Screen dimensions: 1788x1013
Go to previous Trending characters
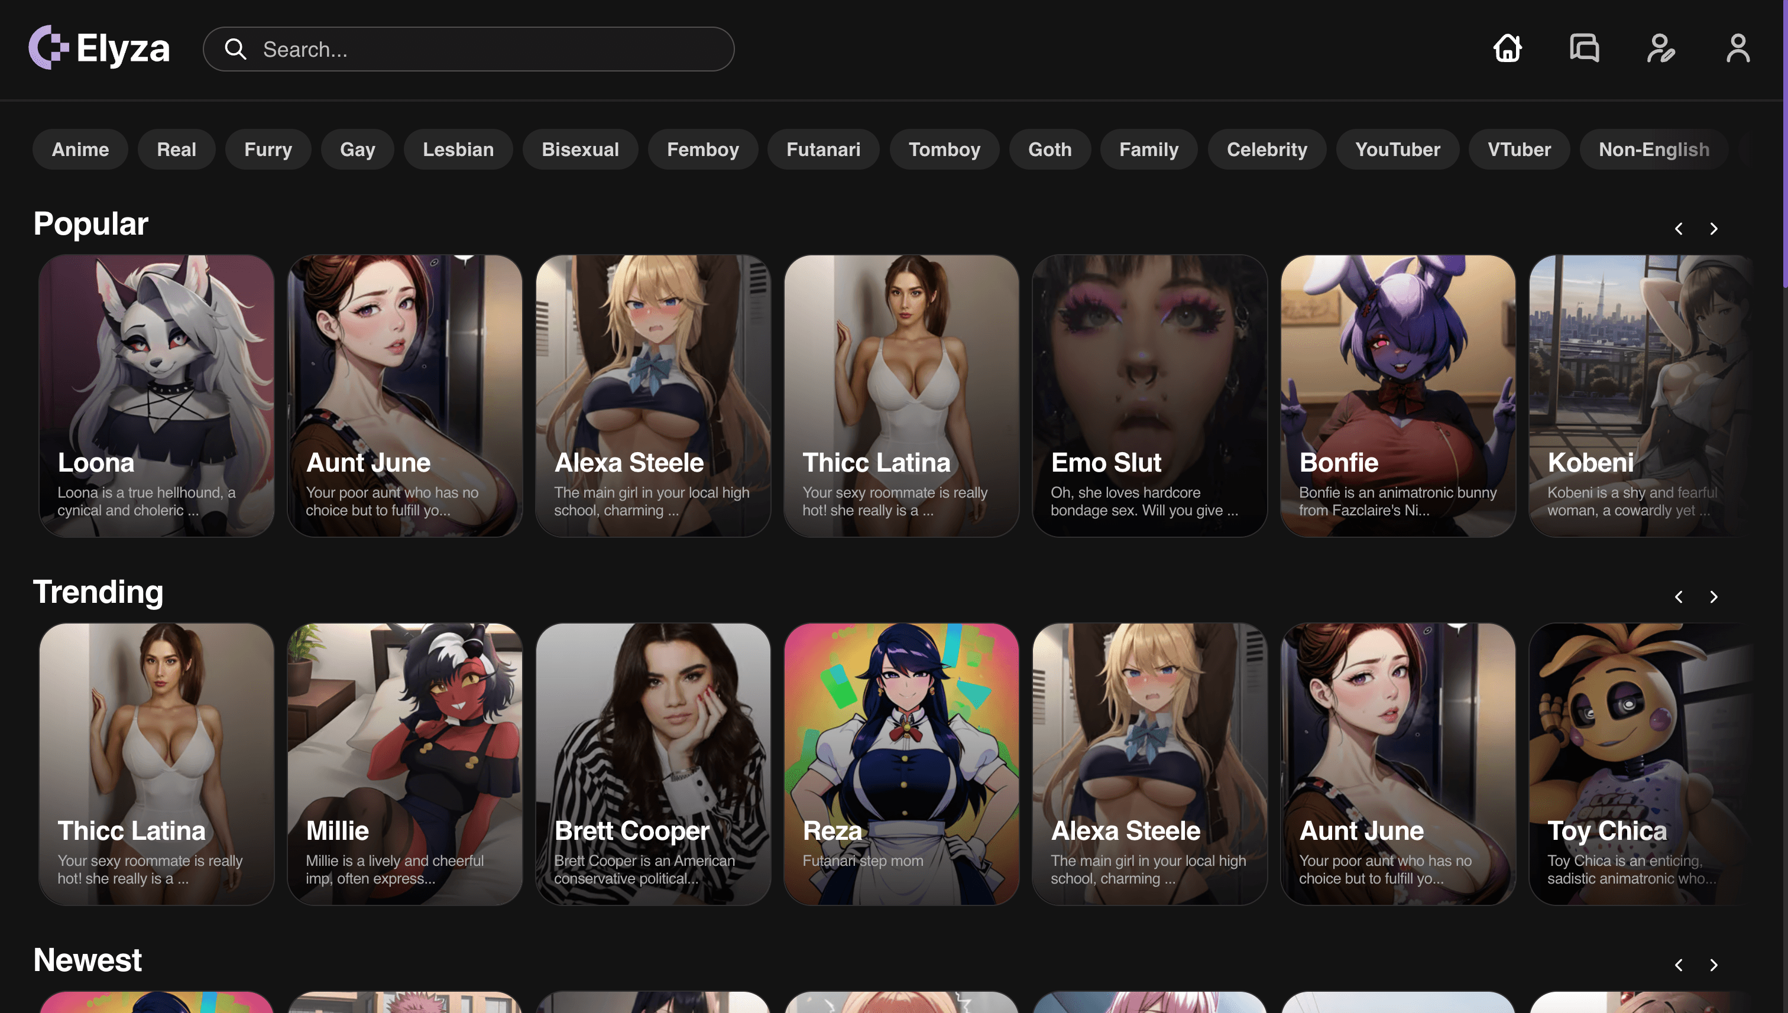(x=1679, y=597)
